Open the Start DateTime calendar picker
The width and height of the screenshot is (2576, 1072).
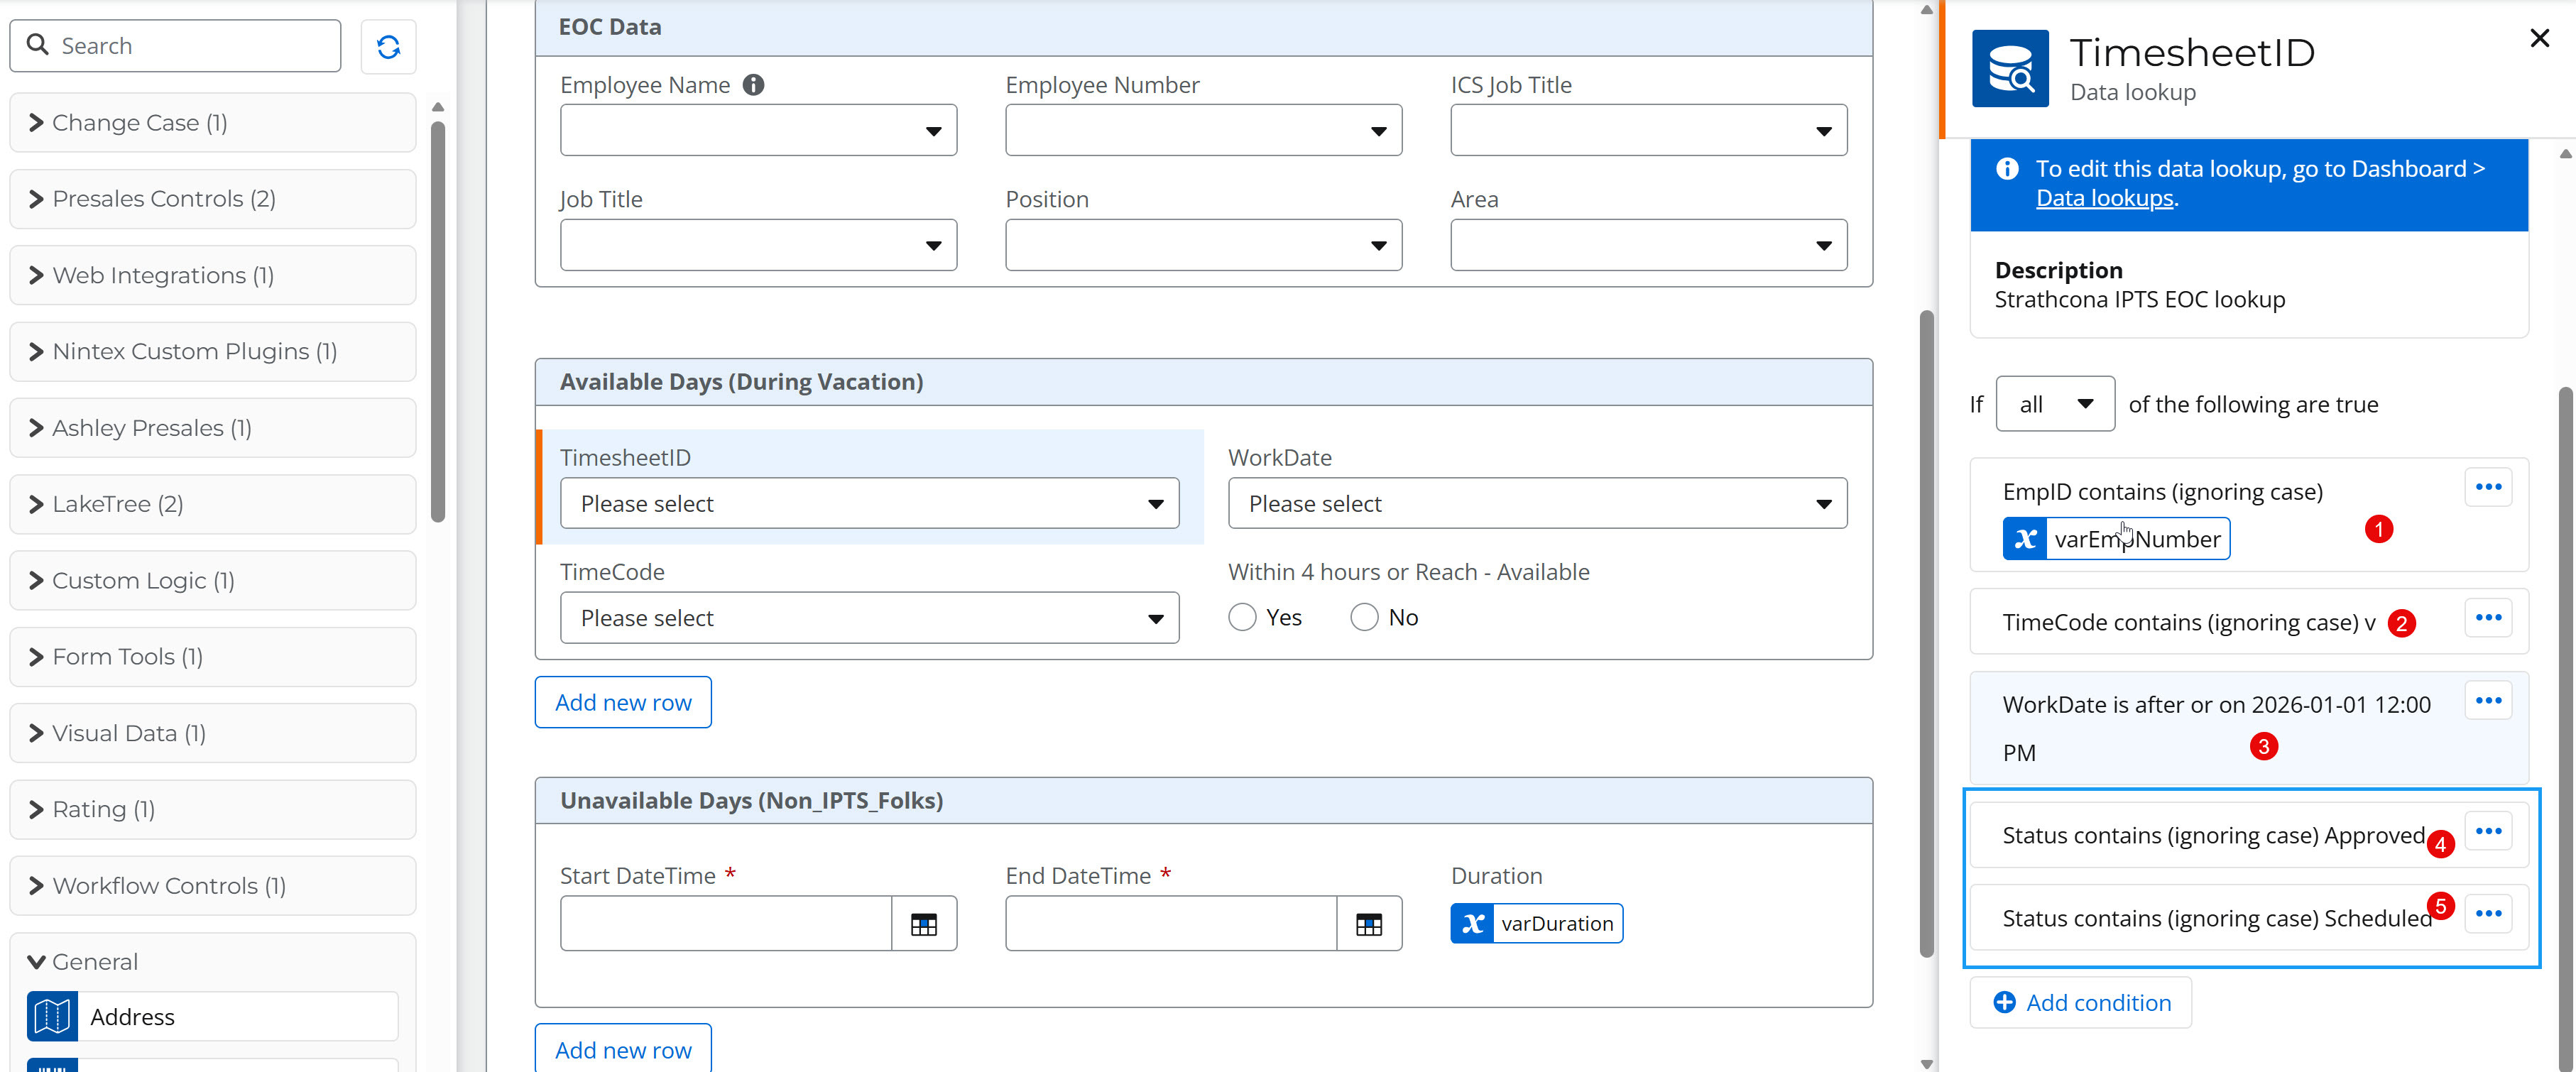pos(923,924)
